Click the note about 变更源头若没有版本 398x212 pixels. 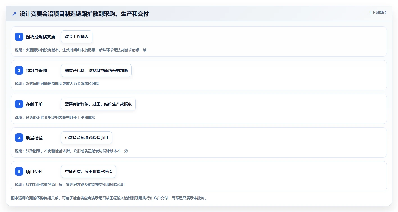pos(81,50)
